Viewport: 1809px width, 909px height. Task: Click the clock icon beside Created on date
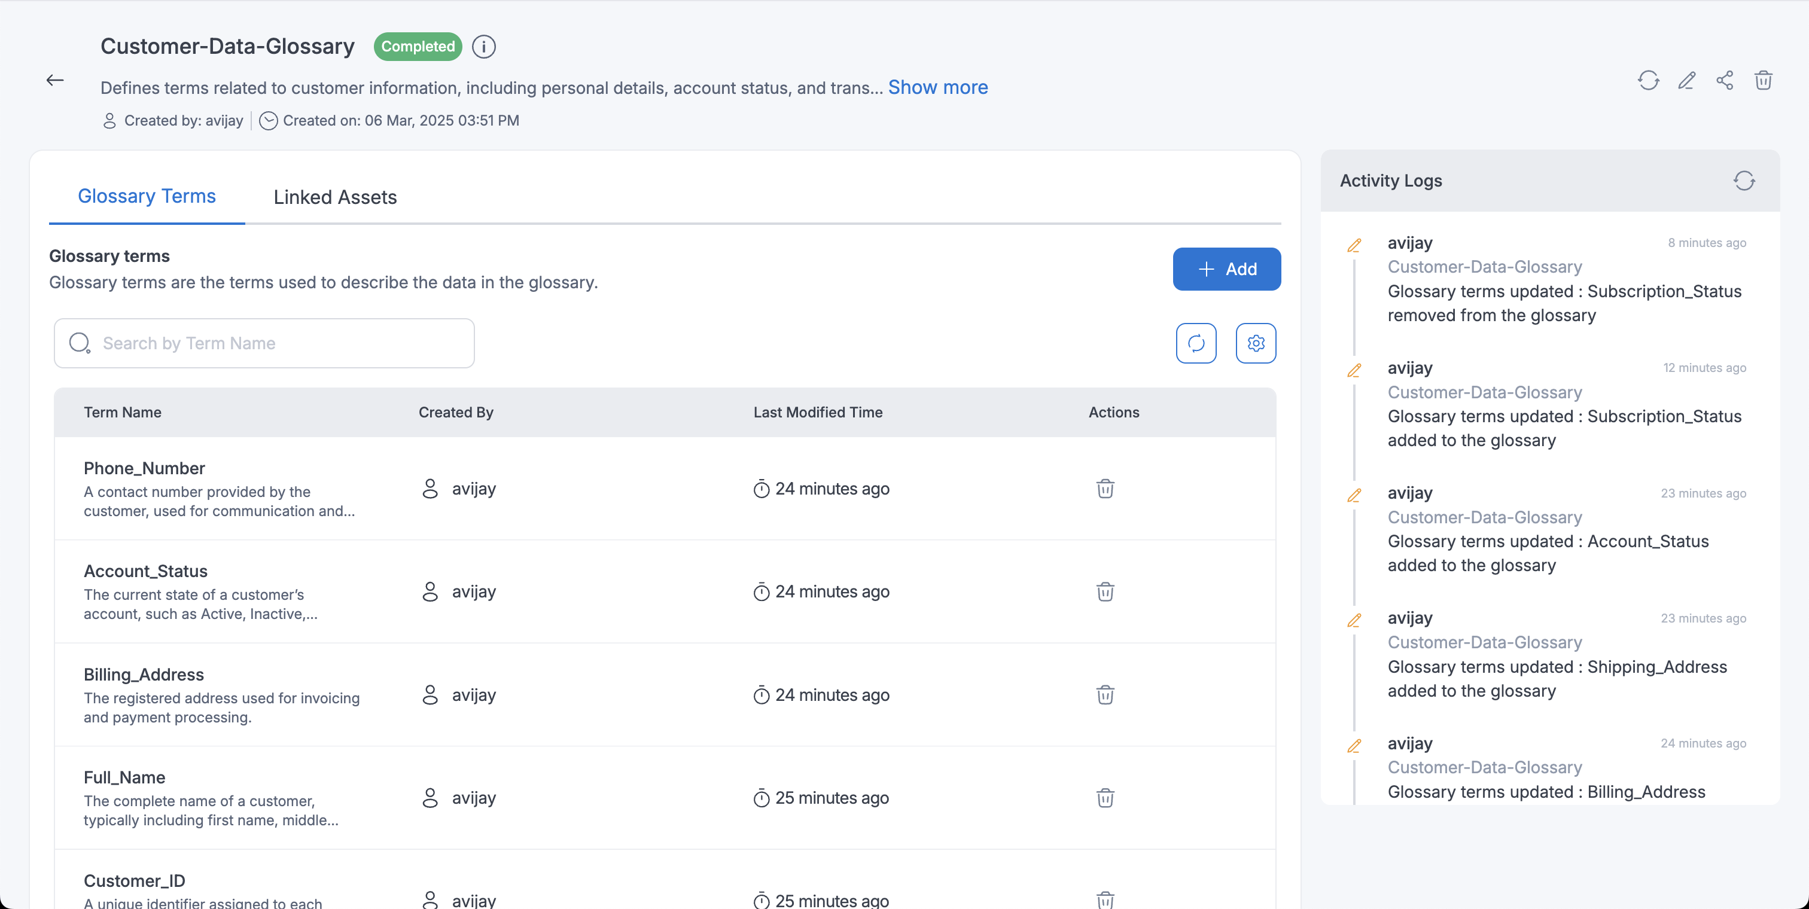(x=268, y=121)
